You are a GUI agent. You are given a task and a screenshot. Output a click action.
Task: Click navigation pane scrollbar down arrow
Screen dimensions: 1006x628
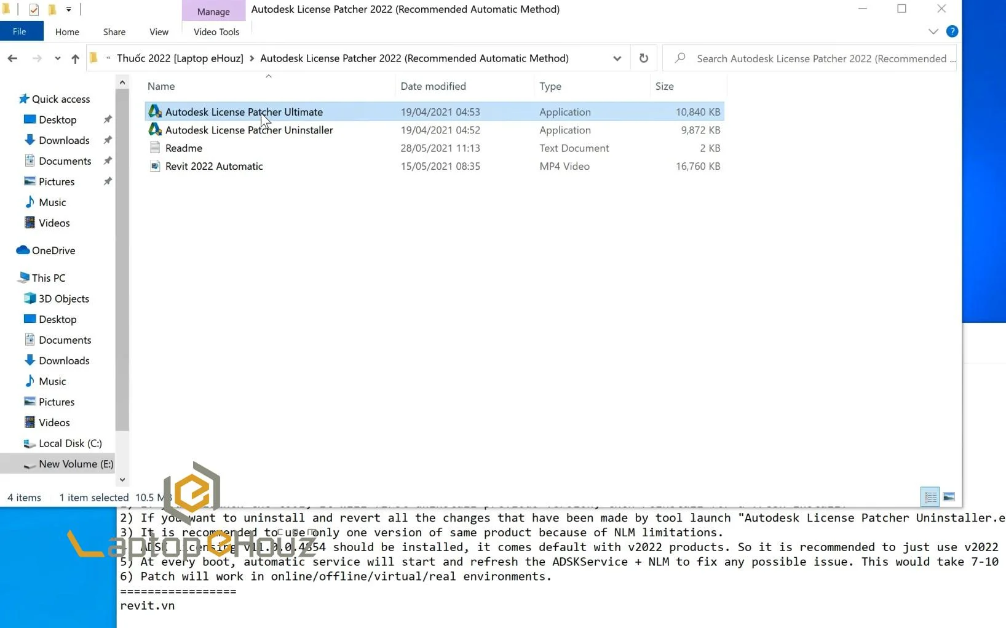122,480
